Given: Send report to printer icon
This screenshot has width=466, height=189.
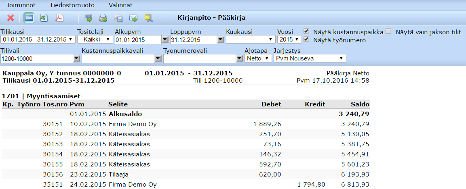Looking at the screenshot, I should click(103, 18).
